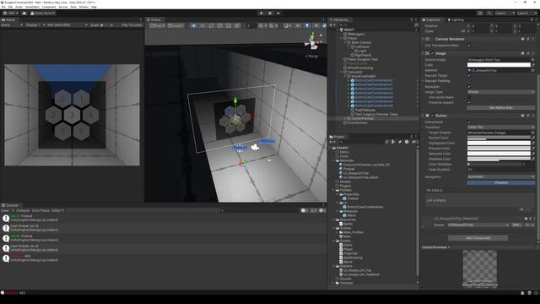Toggle Error Pause in the Console
Viewport: 540px width, 304px height.
coord(40,210)
